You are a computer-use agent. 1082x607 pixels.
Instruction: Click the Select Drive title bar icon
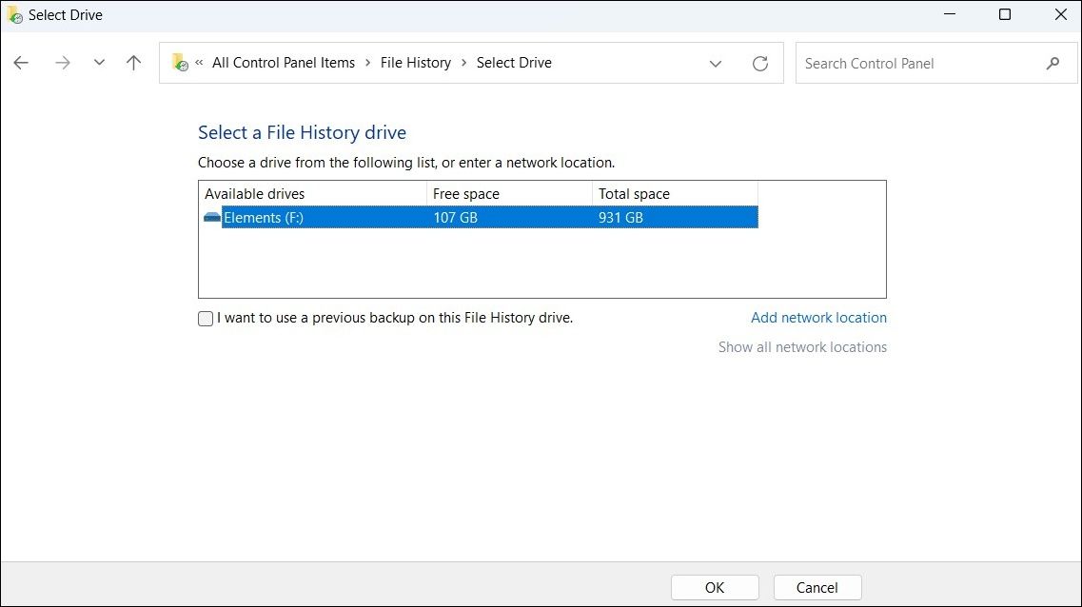(14, 14)
